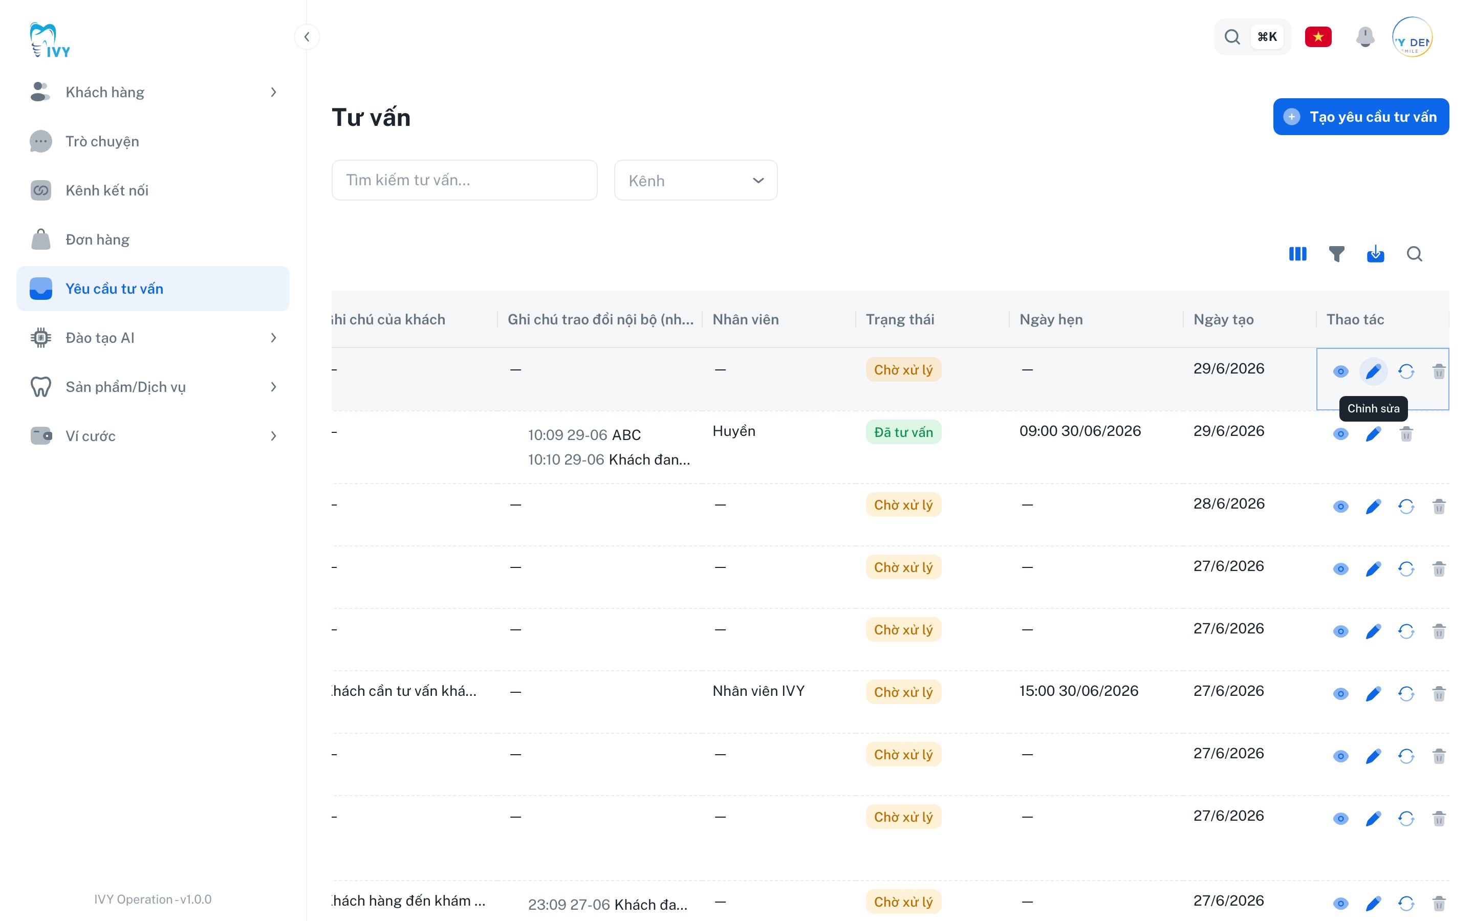Go to Kênh kết nối

point(153,190)
